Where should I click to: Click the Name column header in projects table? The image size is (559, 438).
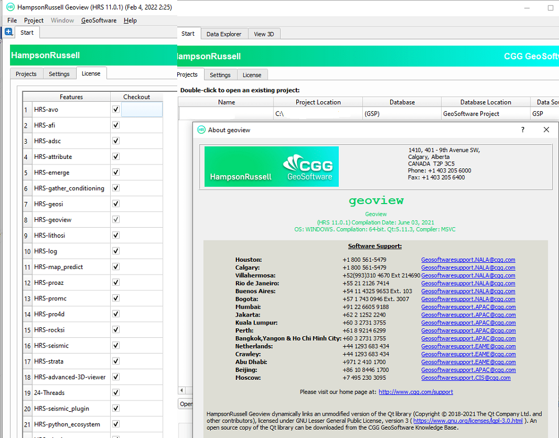click(226, 102)
